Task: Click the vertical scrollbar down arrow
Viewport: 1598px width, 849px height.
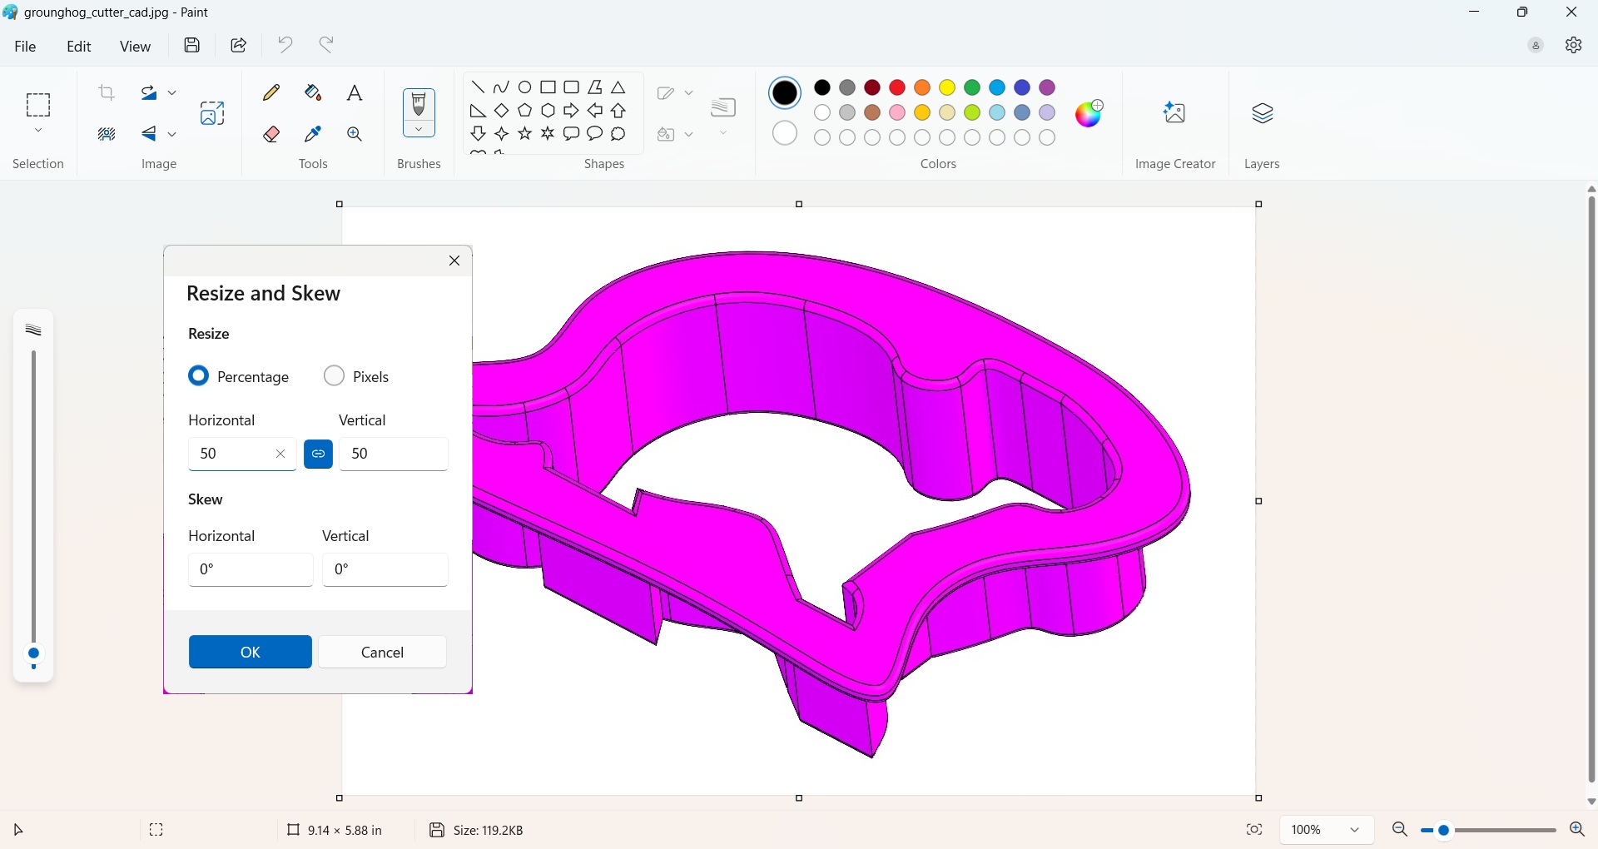Action: pos(1591,802)
